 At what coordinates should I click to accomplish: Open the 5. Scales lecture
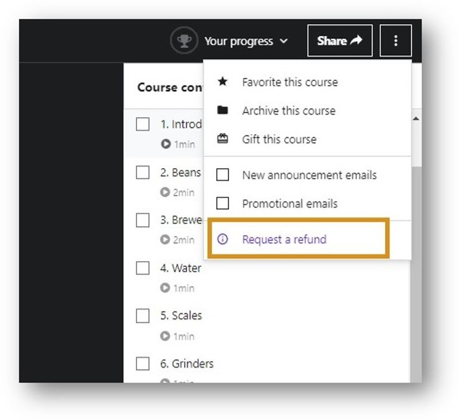(181, 316)
